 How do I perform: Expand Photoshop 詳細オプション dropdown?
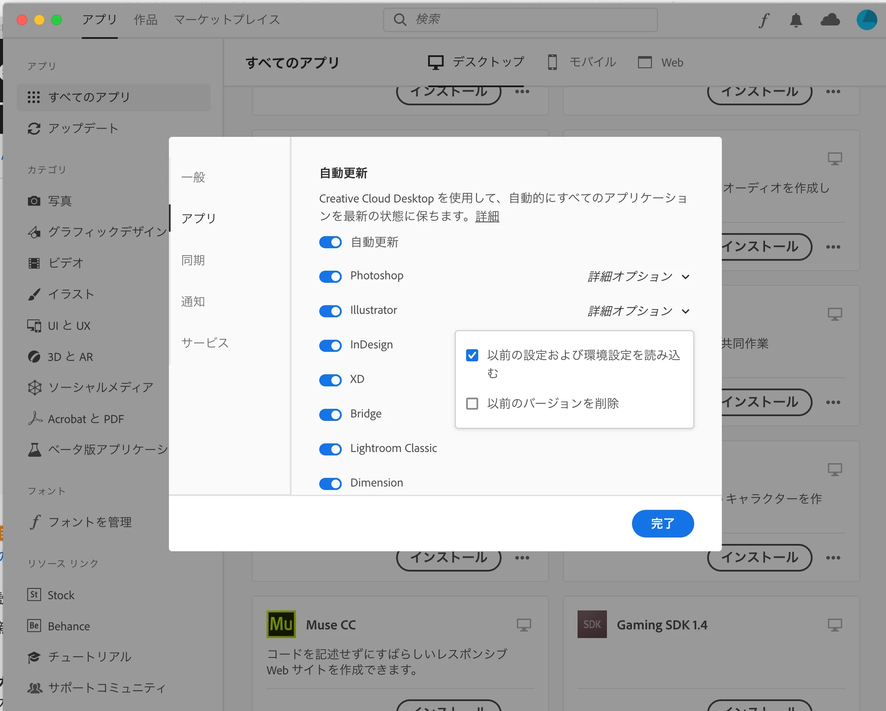pos(638,276)
